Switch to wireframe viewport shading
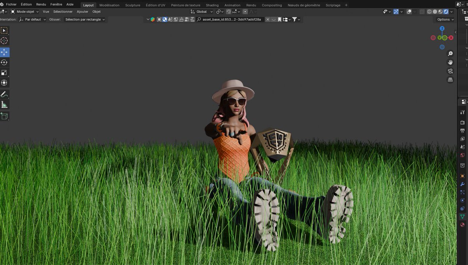468x265 pixels. (429, 12)
